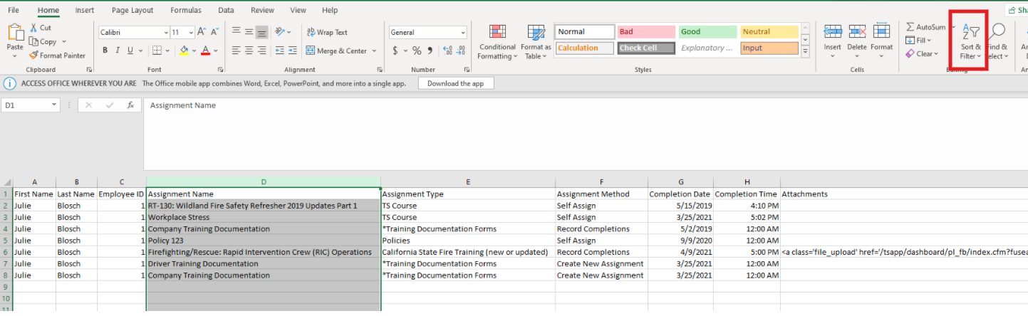This screenshot has height=316, width=1028.
Task: Apply the Input cell style
Action: tap(769, 48)
